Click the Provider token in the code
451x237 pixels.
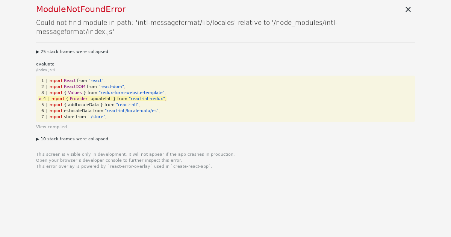click(79, 99)
